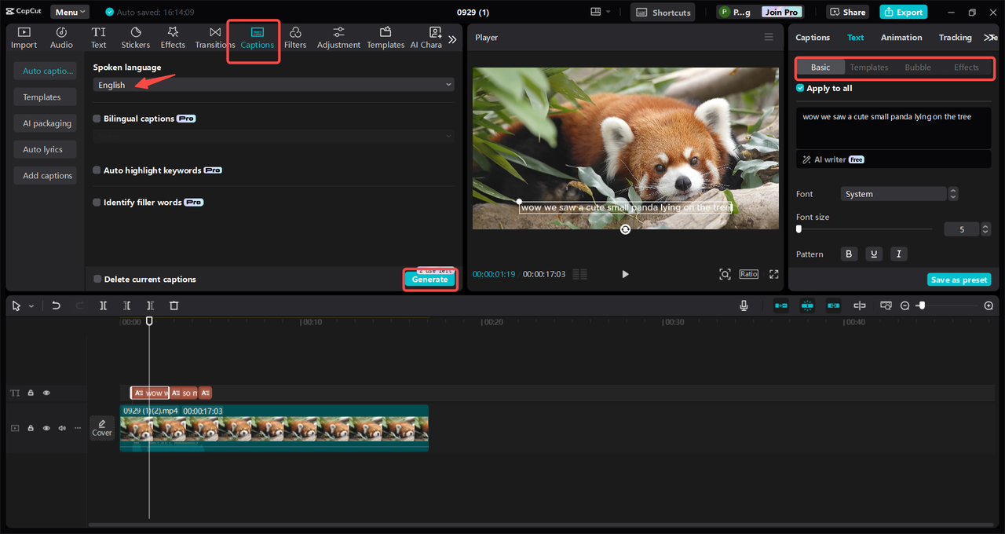The image size is (1005, 534).
Task: Open the Effects panel
Action: 173,38
